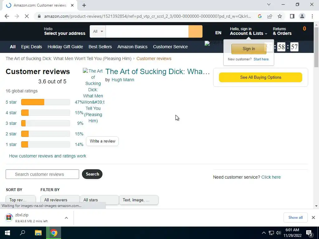Viewport: 319px width, 239px height.
Task: Open a new browser tab
Action: pos(84,6)
